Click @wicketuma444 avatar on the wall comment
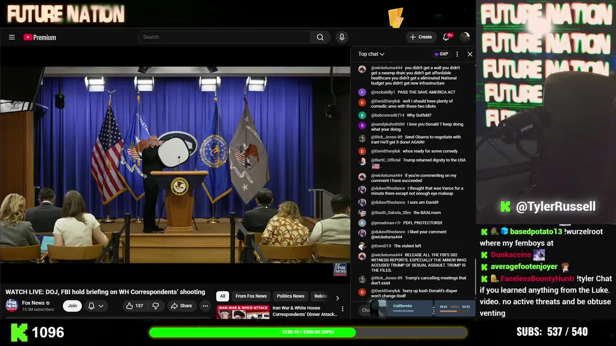 point(362,69)
